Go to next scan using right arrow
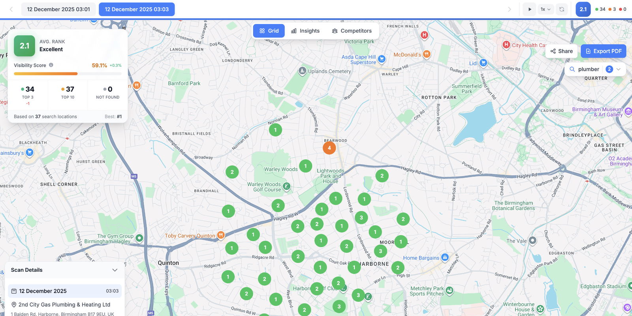The width and height of the screenshot is (632, 316). (x=509, y=9)
